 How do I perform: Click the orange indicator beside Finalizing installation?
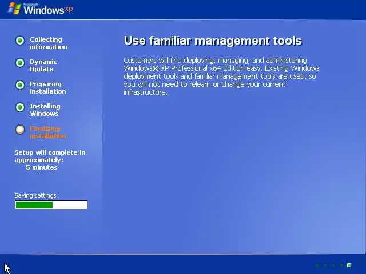20,130
